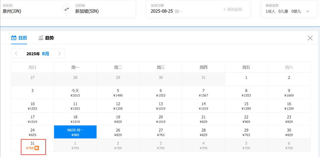320x157 pixels.
Task: Select August 16 at ¥1259
Action: pos(289,106)
